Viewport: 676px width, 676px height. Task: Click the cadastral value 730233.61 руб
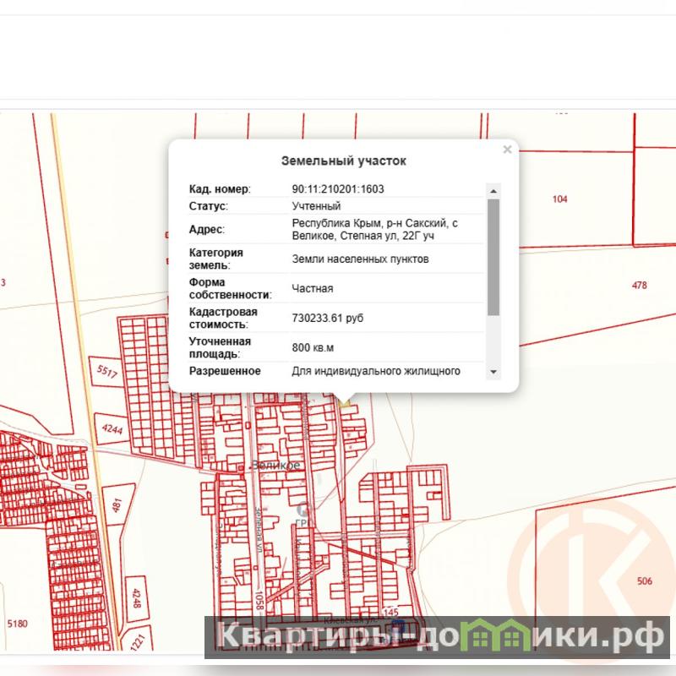328,318
